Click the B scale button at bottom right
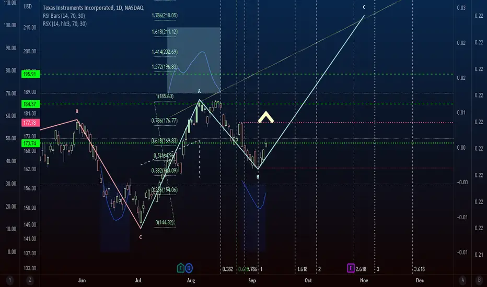Screen dimensions: 487x287 (479, 280)
